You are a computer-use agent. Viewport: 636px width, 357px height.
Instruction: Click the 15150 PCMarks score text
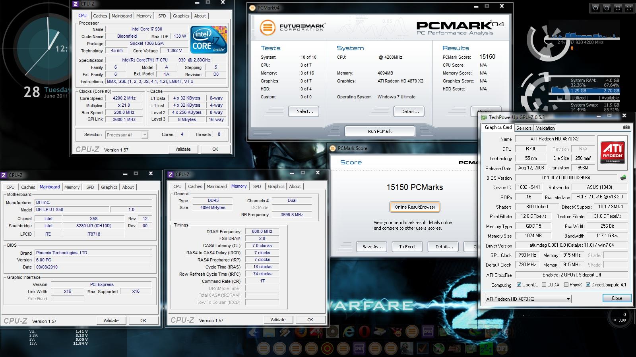pyautogui.click(x=415, y=187)
